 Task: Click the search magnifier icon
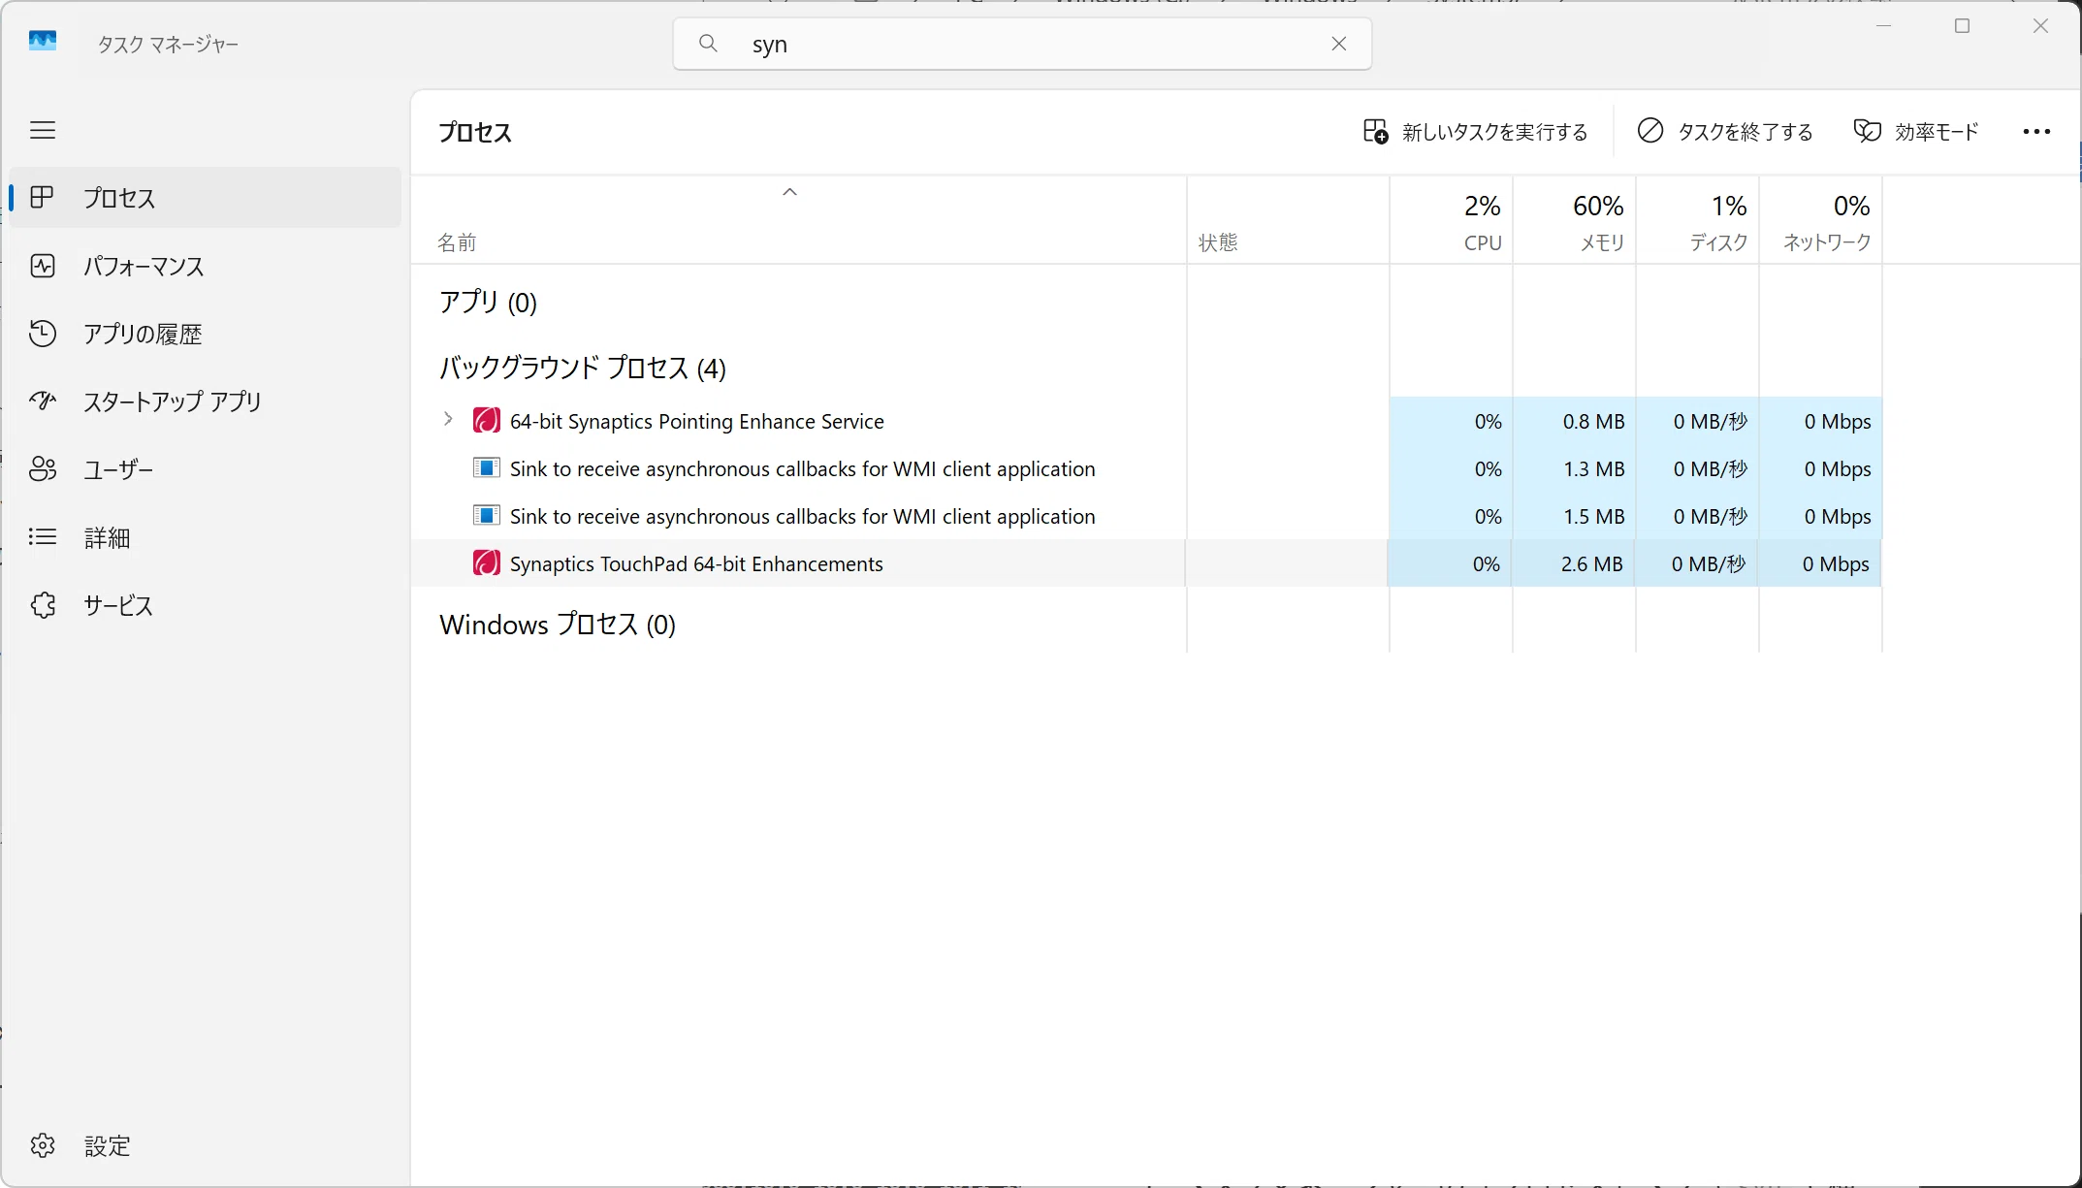(708, 44)
